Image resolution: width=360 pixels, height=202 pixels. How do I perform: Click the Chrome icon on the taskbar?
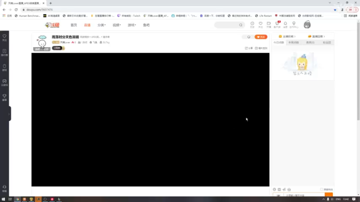coord(17,199)
